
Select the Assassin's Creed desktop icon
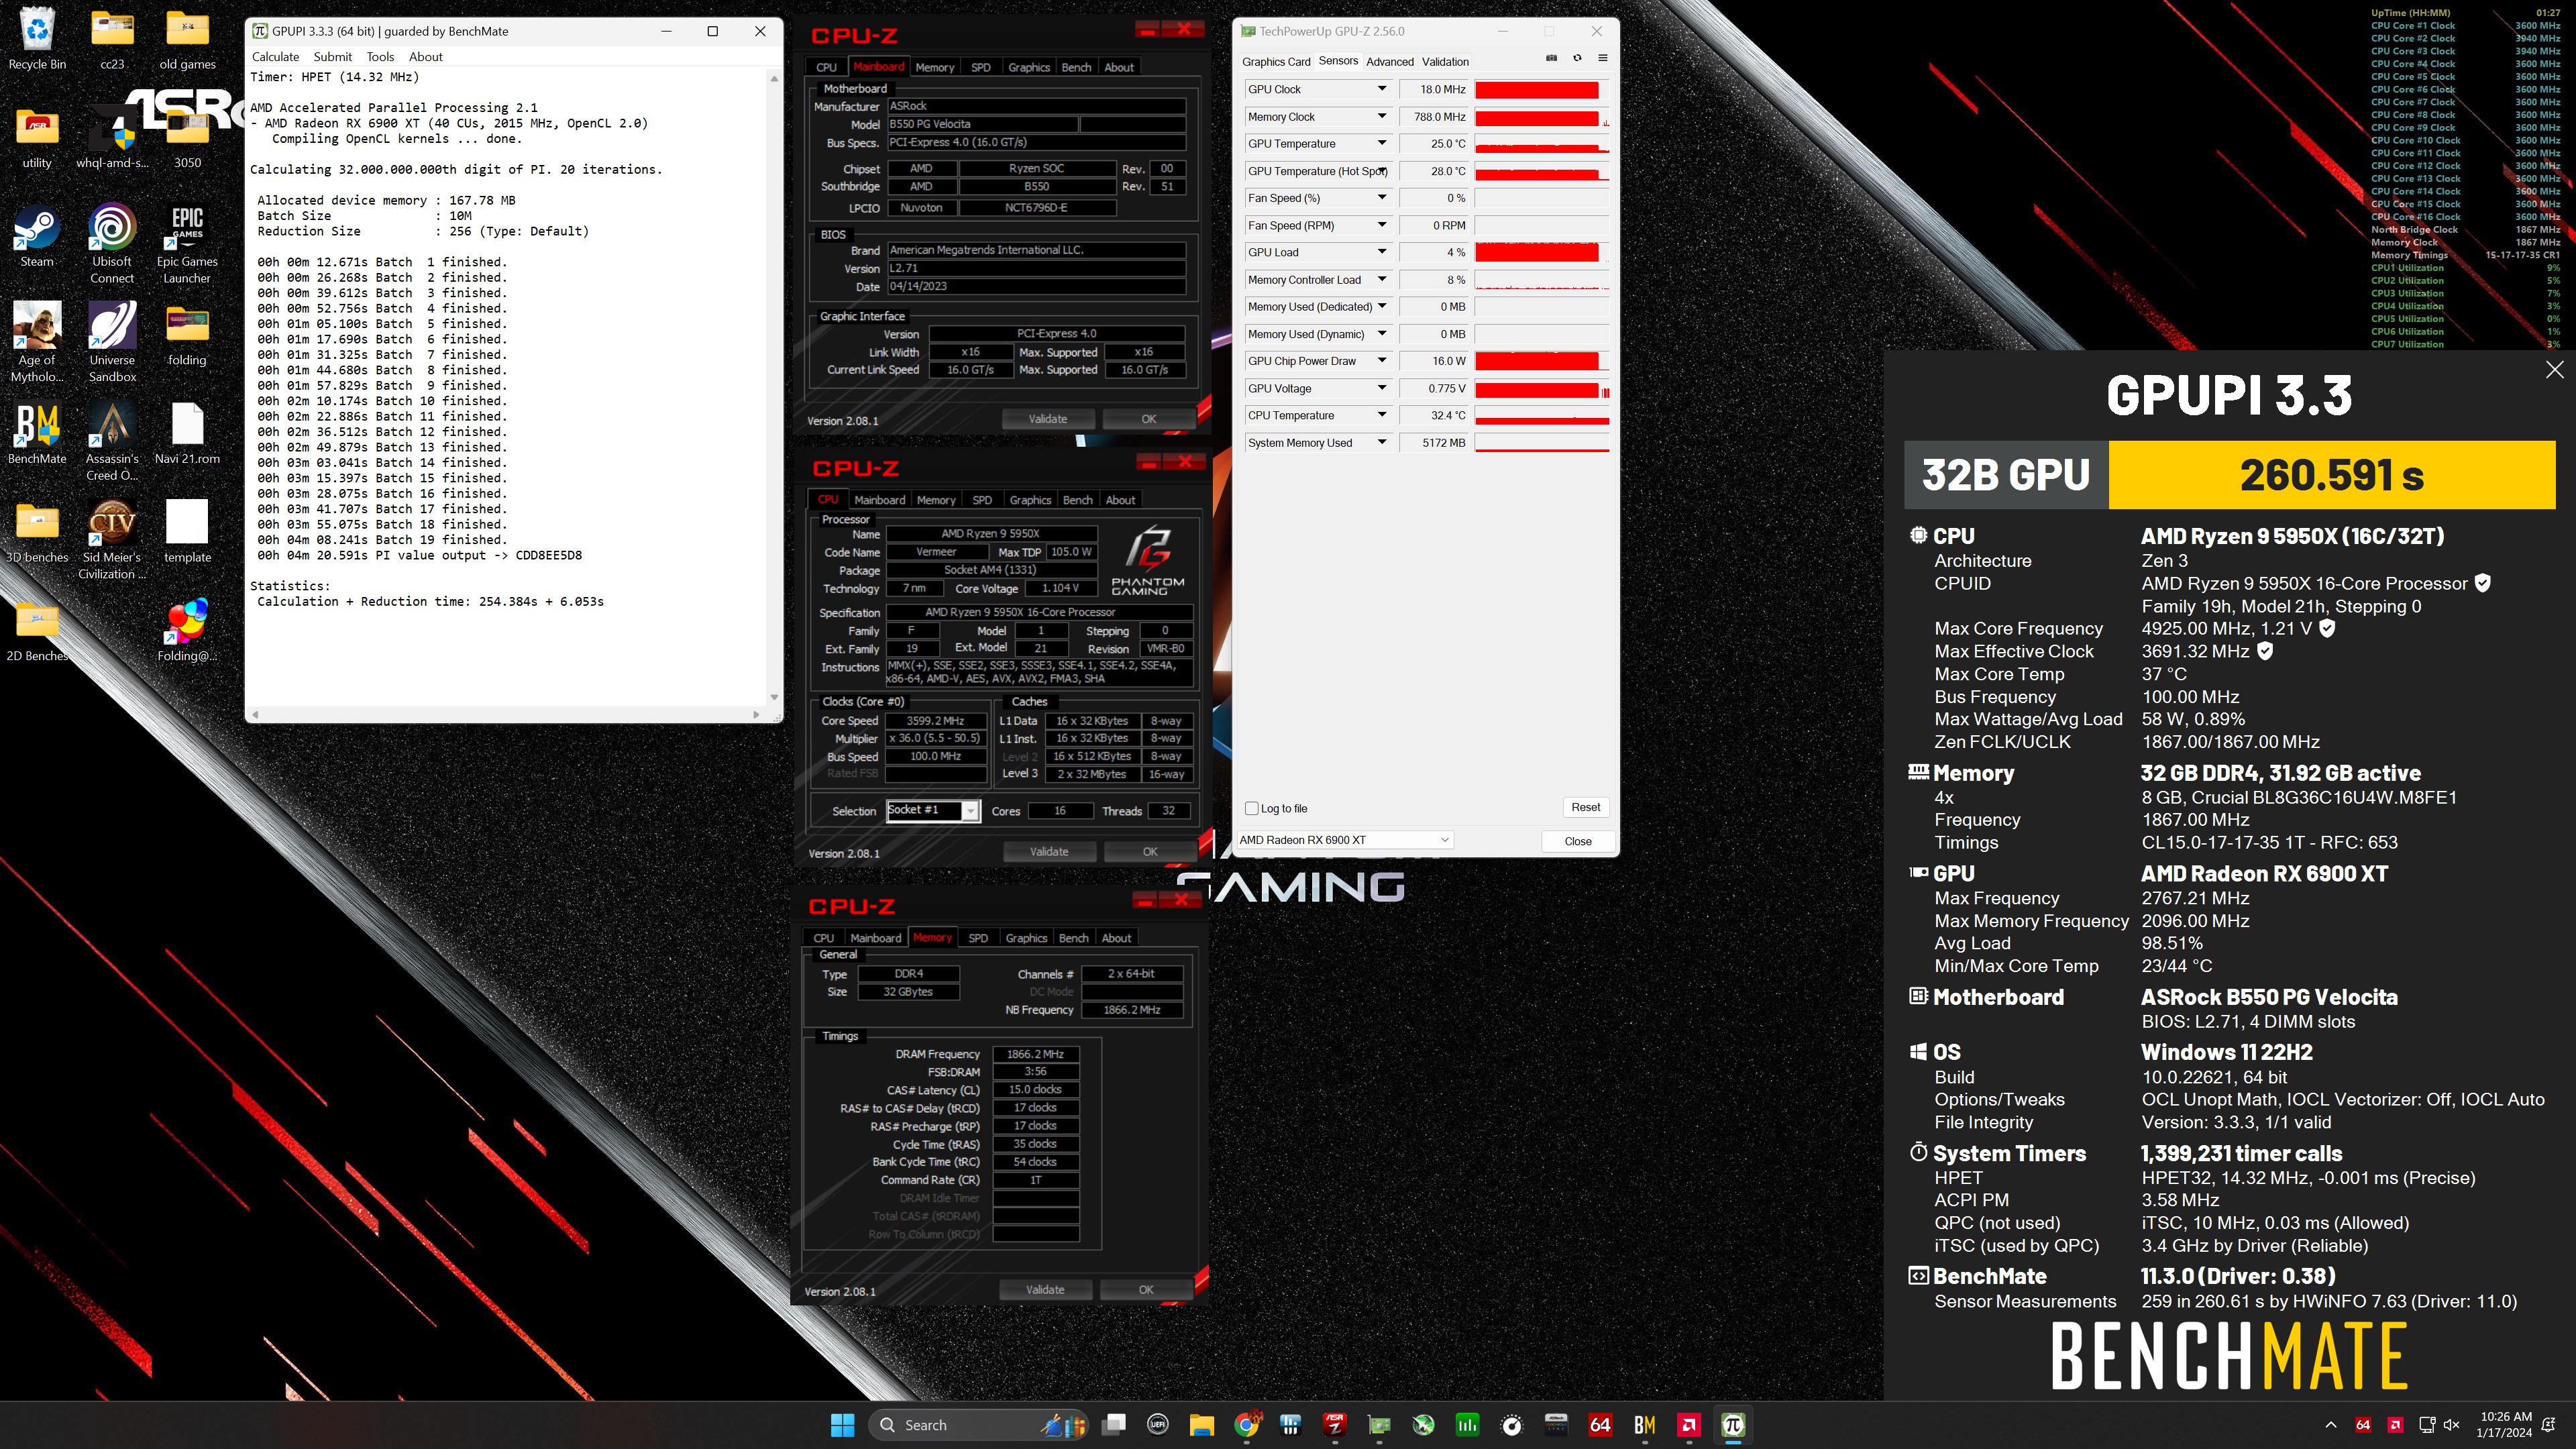point(112,441)
